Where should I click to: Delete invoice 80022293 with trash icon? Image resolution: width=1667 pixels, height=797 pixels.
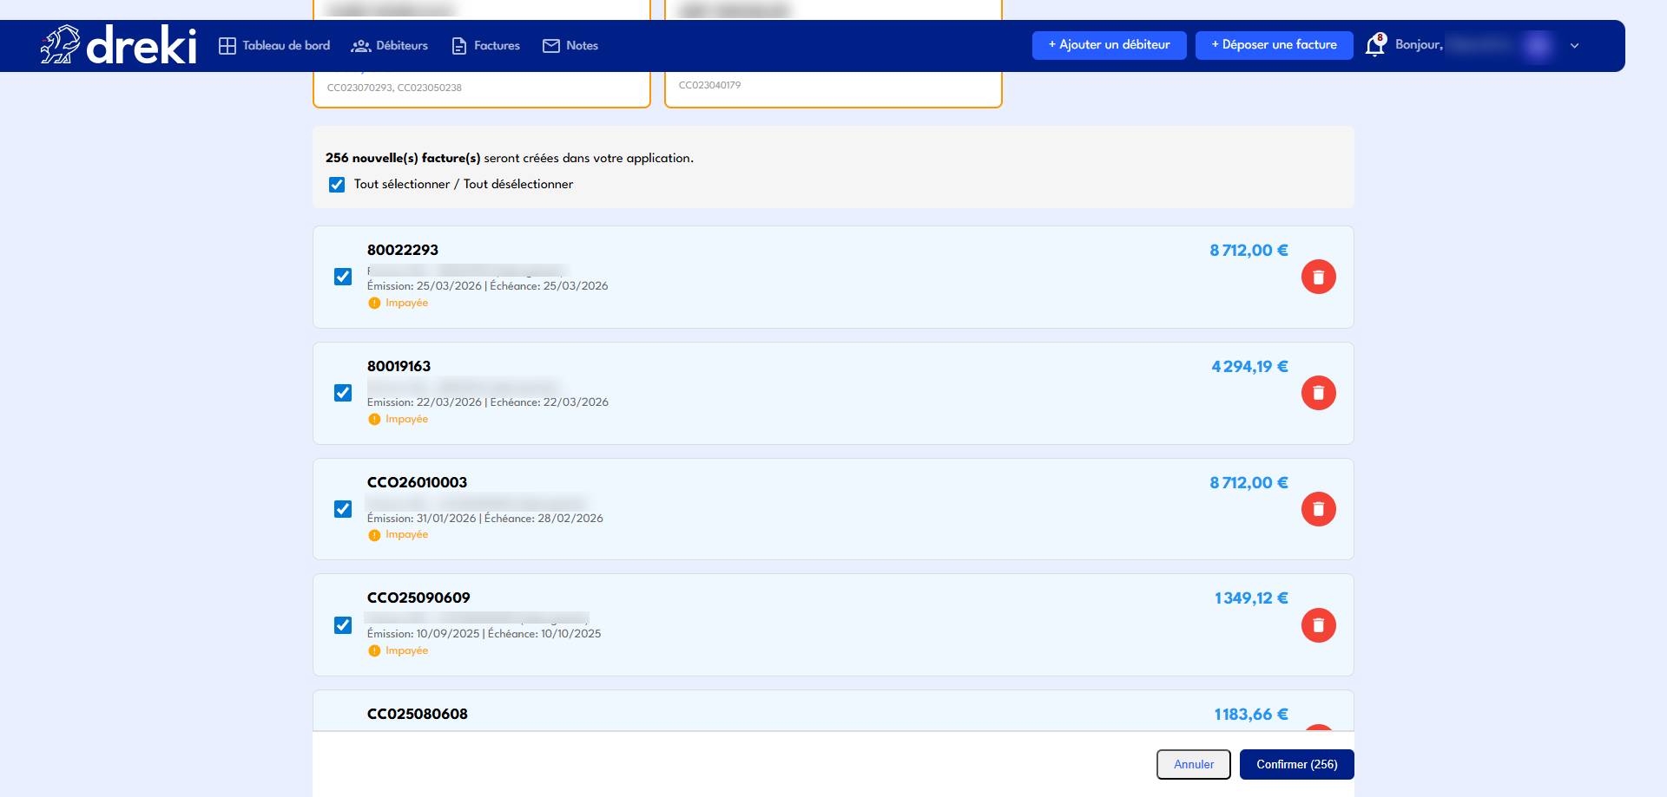coord(1318,278)
